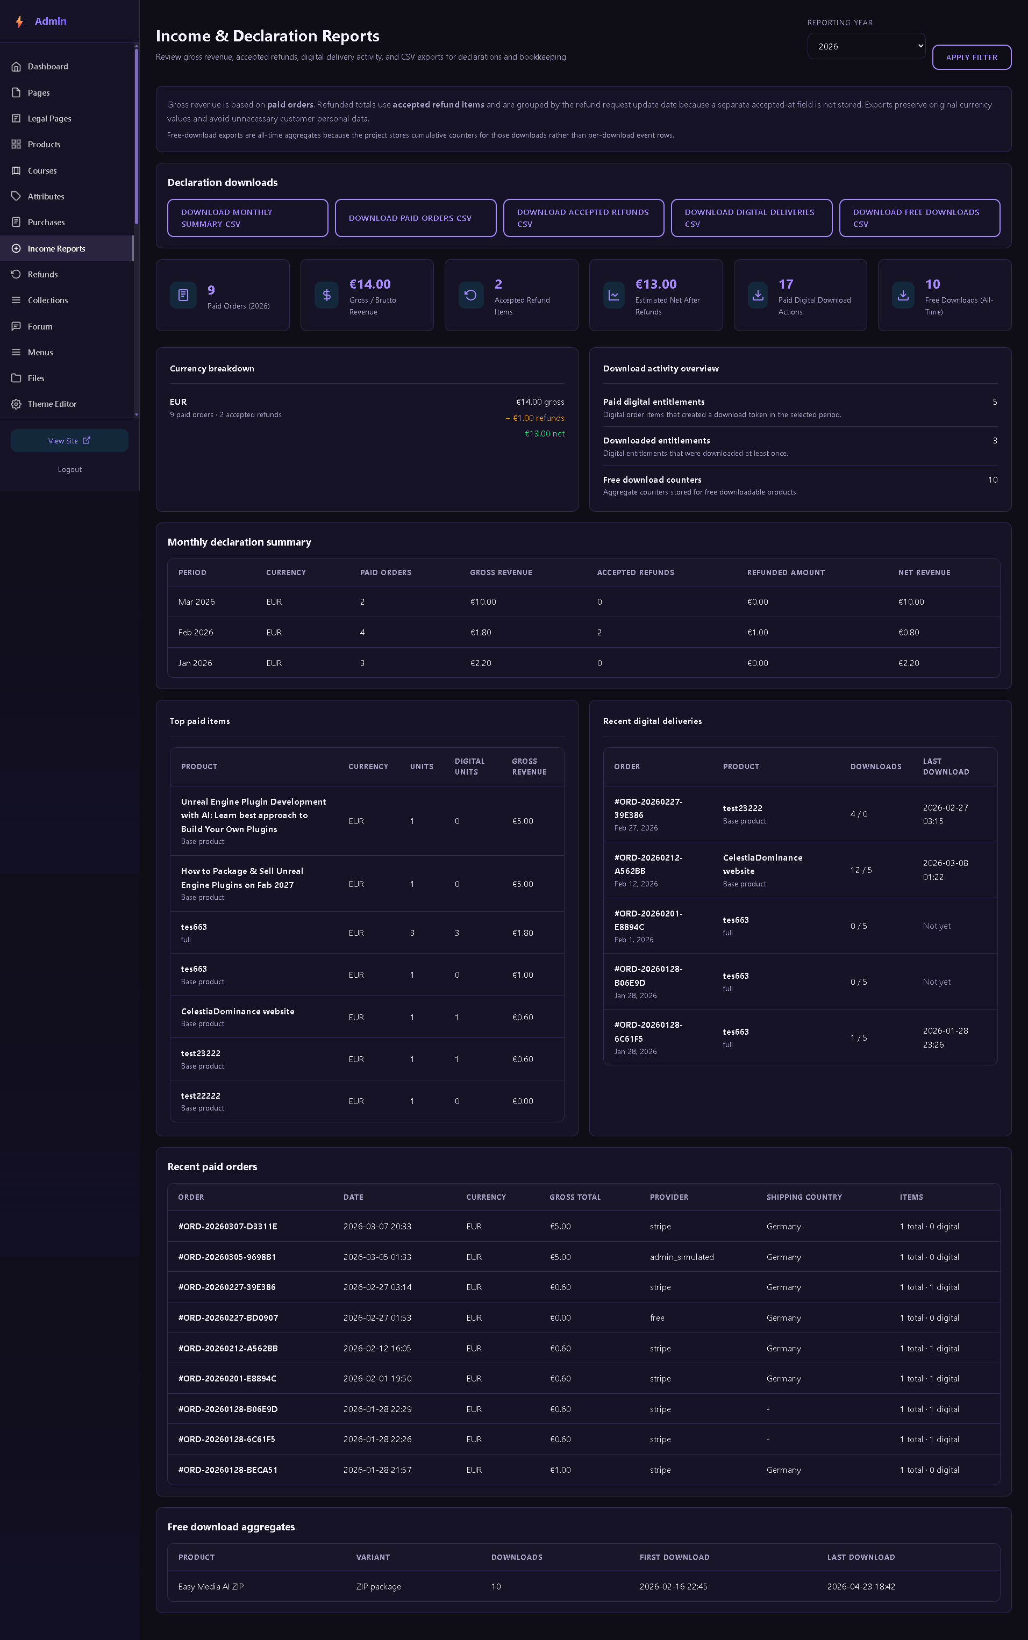Click the Mar 2026 period cell
The width and height of the screenshot is (1028, 1640).
coord(196,602)
